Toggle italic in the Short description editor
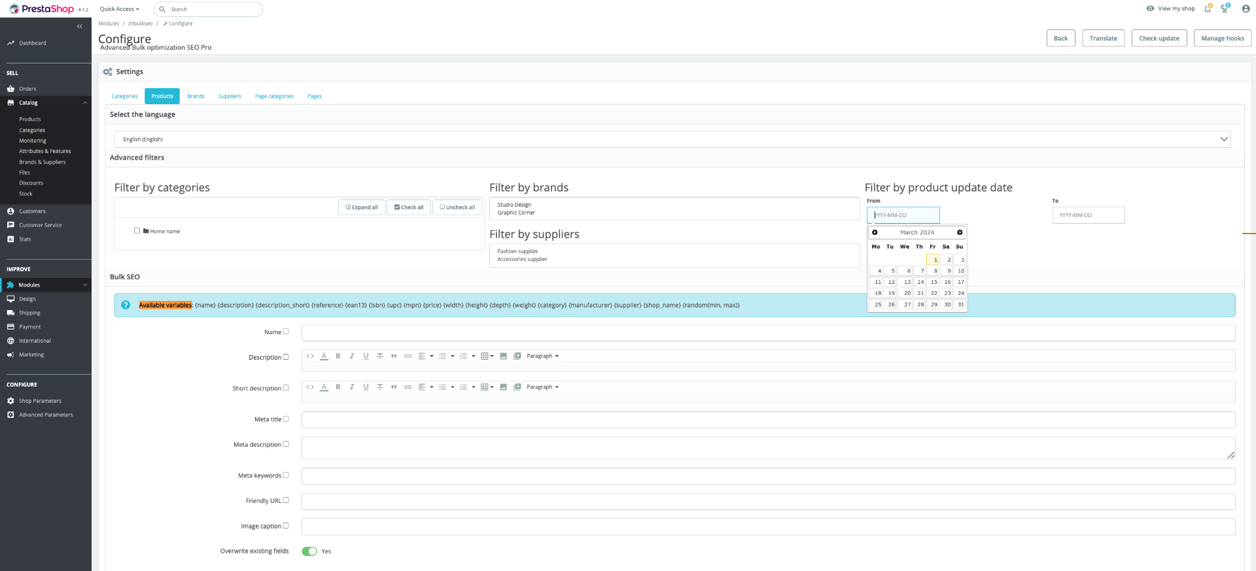Viewport: 1256px width, 571px height. (352, 387)
